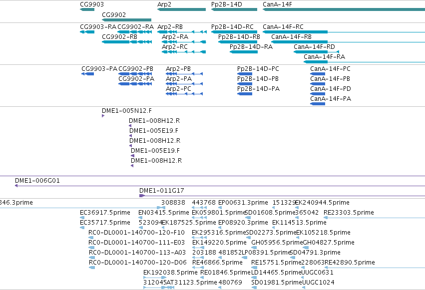The height and width of the screenshot is (290, 425).
Task: Select BAC end DME1-005N12.F
Action: click(103, 116)
